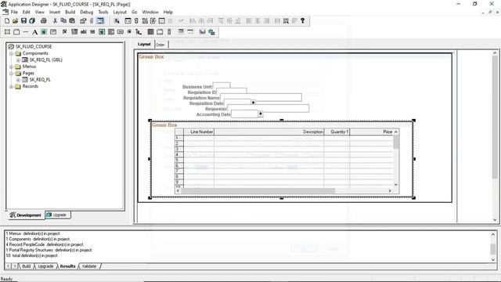
Task: Click the Save All icon
Action: pos(32,21)
